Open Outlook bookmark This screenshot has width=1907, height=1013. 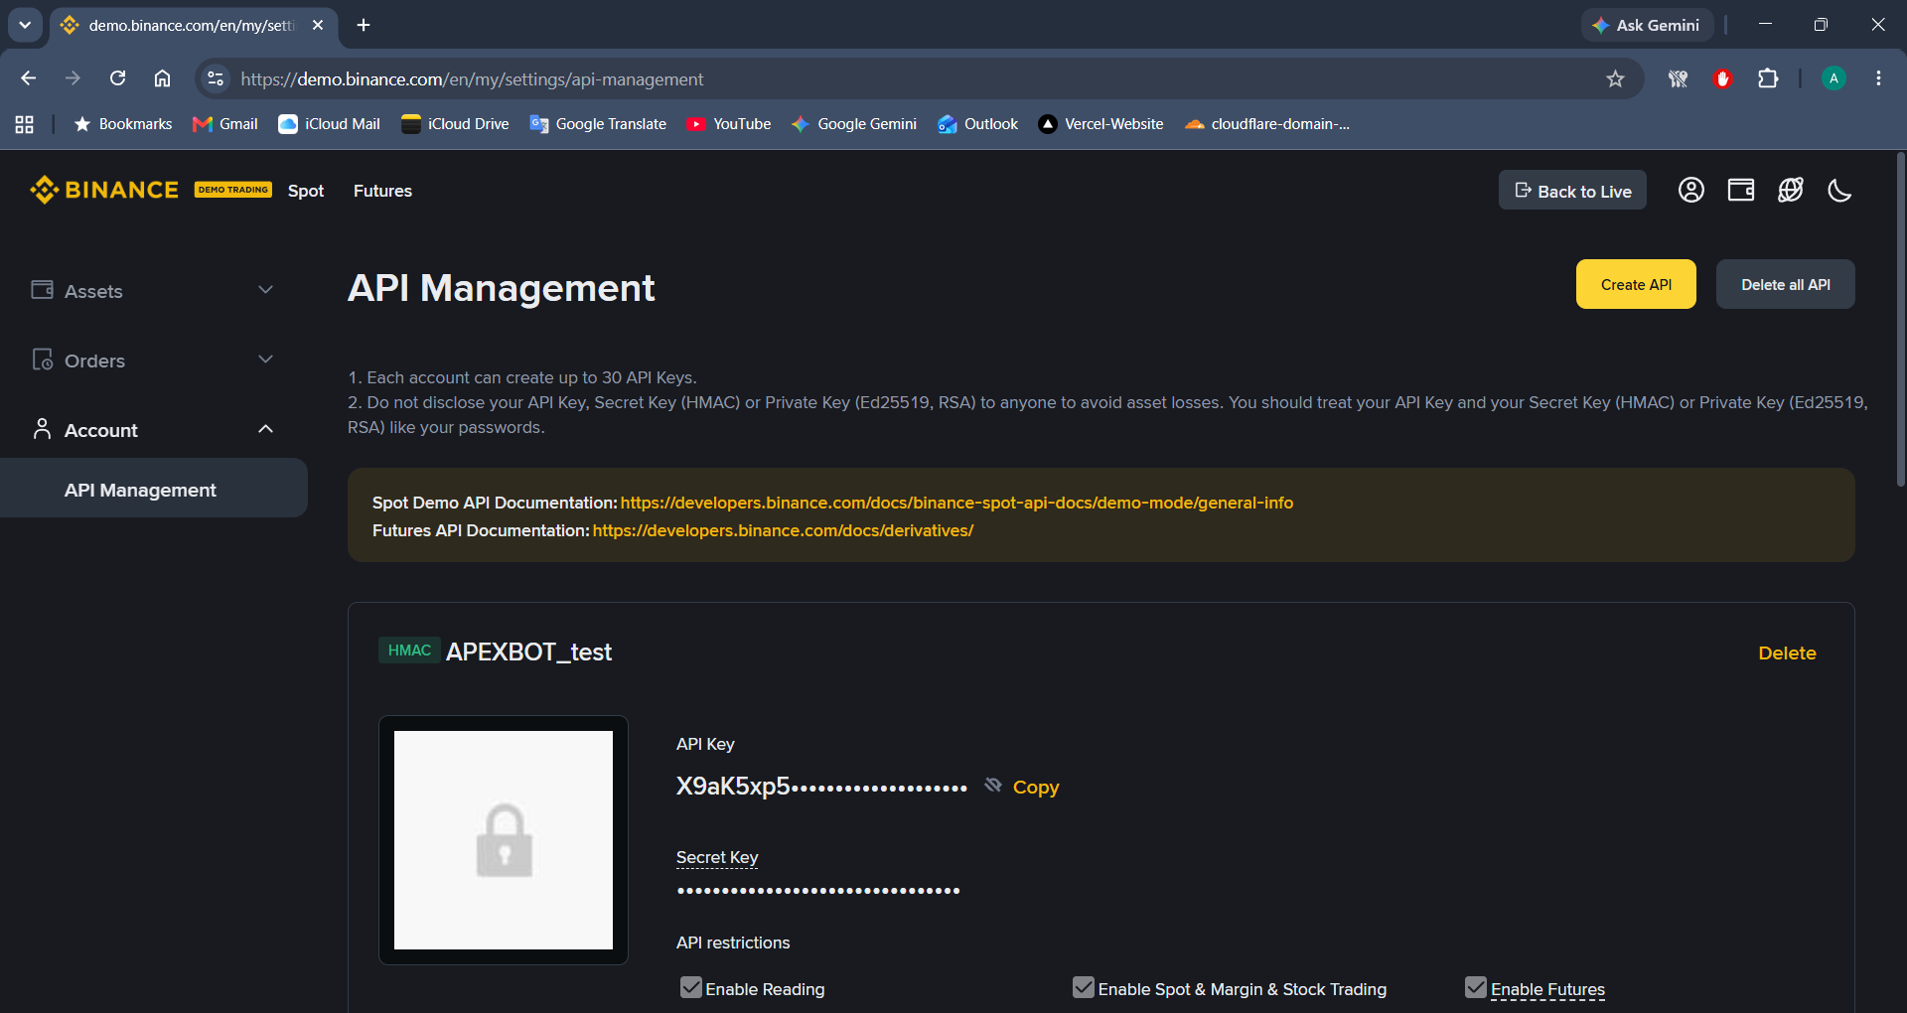[978, 124]
